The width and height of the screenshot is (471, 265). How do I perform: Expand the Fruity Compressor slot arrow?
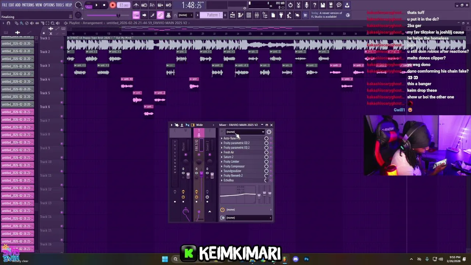click(x=222, y=166)
